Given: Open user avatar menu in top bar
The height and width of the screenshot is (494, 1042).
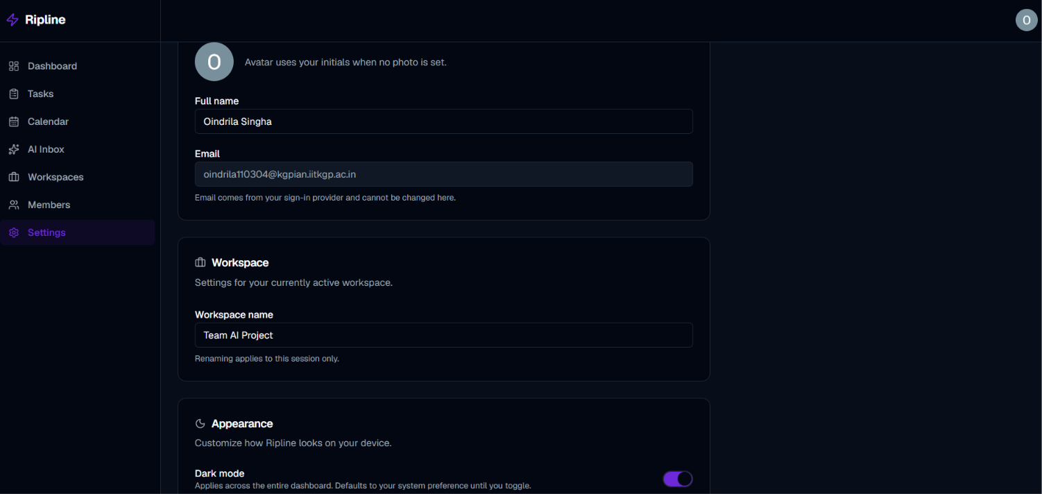Looking at the screenshot, I should [1026, 20].
